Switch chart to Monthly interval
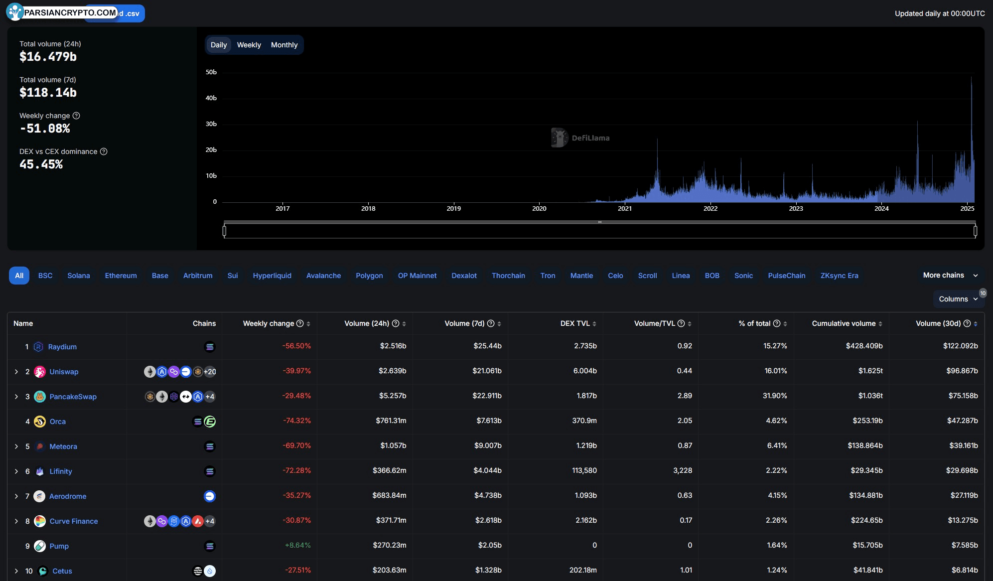 [x=284, y=45]
